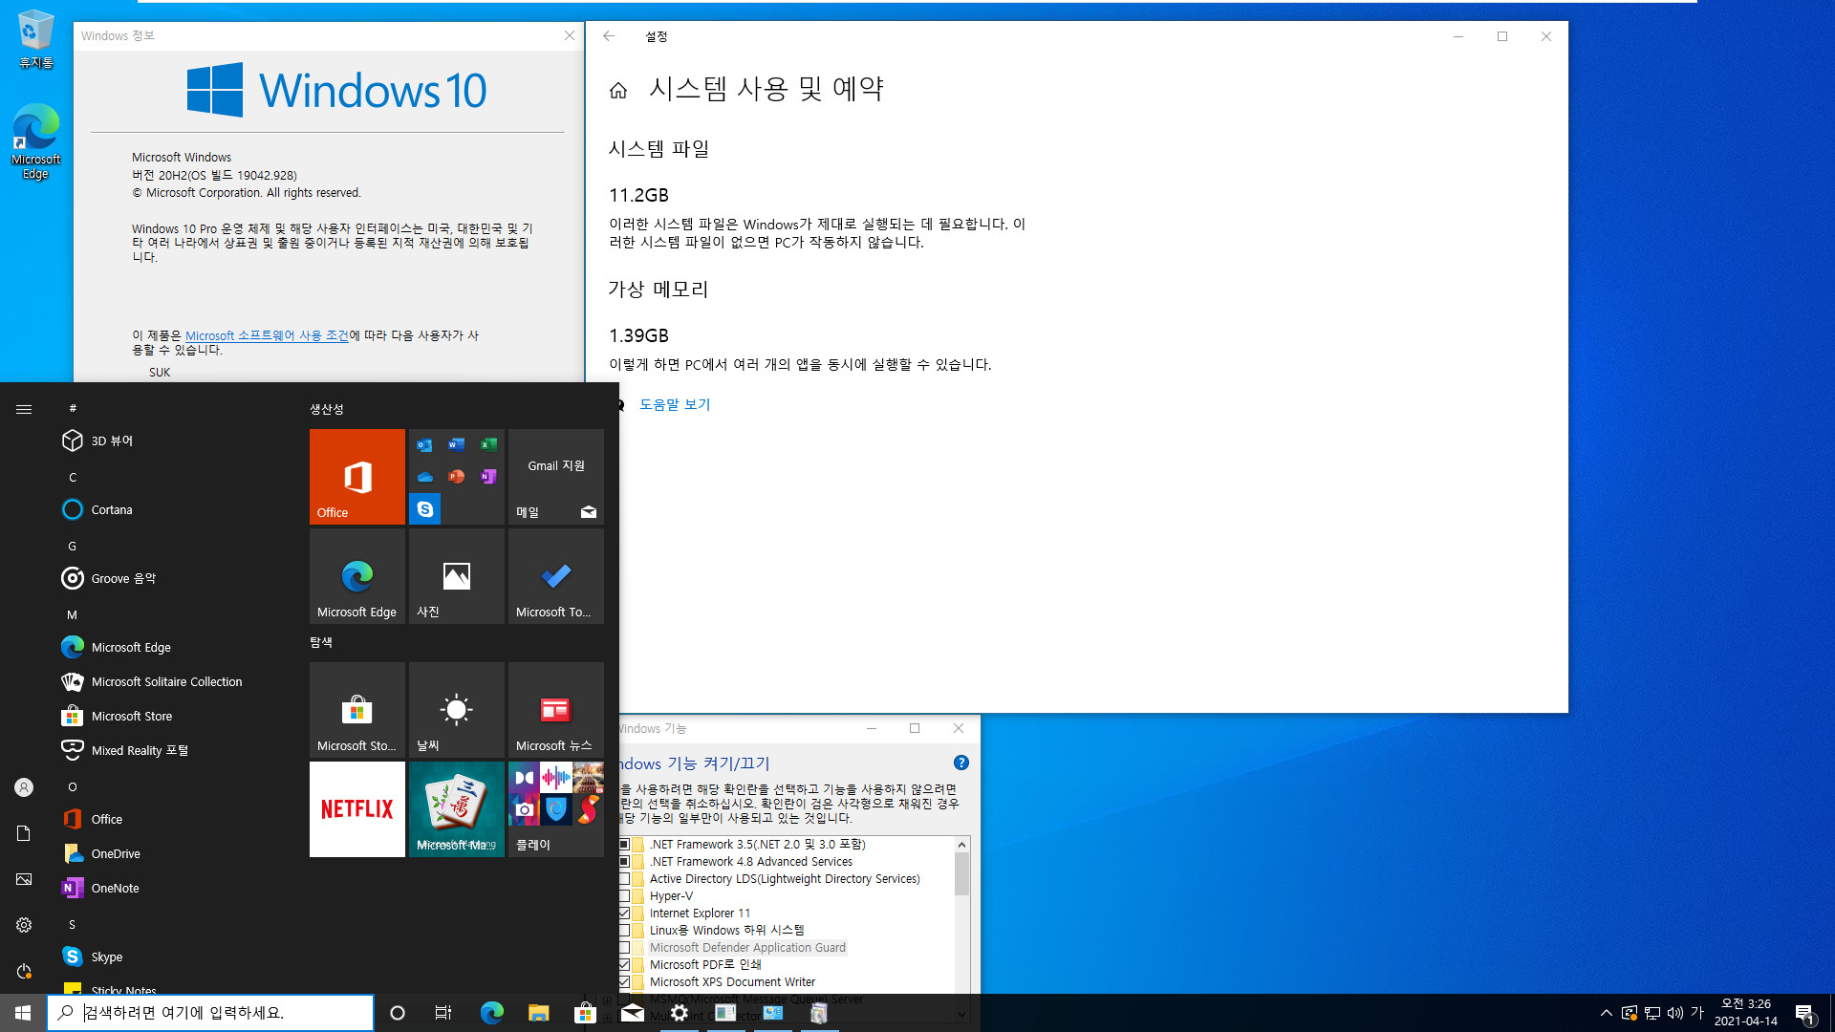Open the user account button in Start
The width and height of the screenshot is (1835, 1032).
pos(24,787)
